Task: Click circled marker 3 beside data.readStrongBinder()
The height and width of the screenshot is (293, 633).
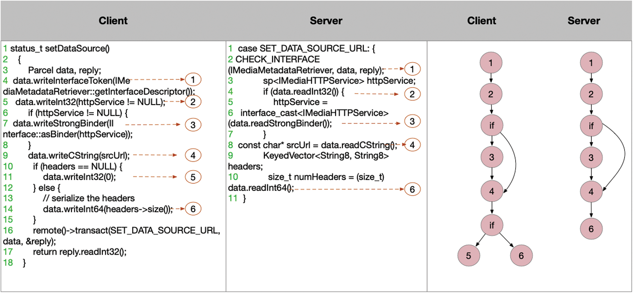Action: (412, 121)
